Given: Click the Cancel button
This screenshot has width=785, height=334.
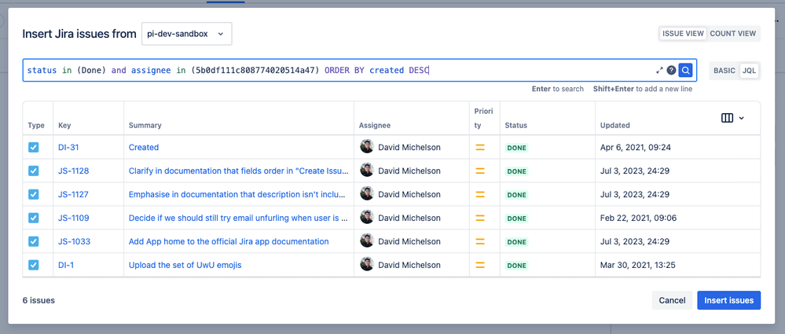Looking at the screenshot, I should 672,300.
